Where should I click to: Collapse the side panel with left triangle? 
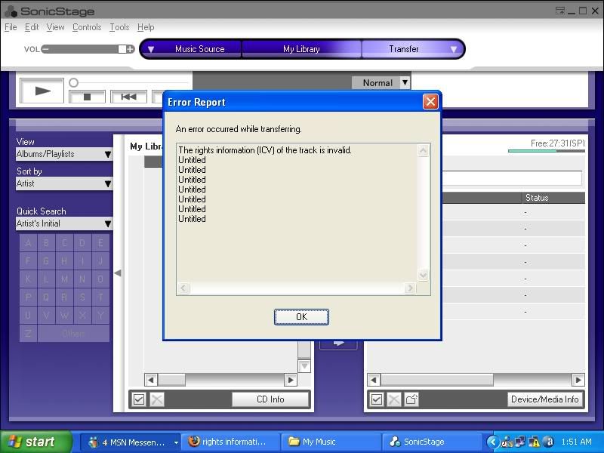pyautogui.click(x=118, y=273)
